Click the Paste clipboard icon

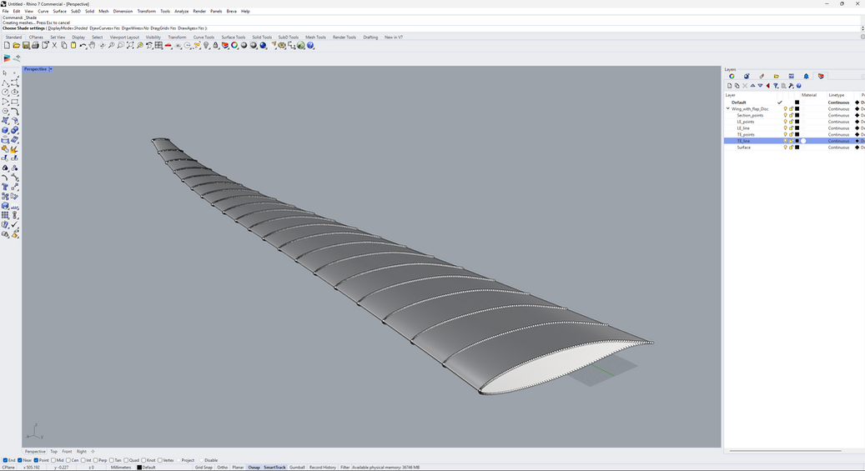[x=73, y=45]
